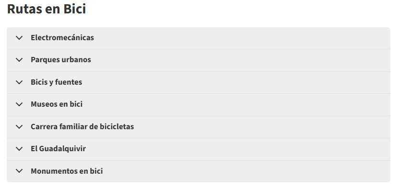Viewport: 396px width, 189px height.
Task: Expand the Electromecánicas section title
Action: (62, 37)
